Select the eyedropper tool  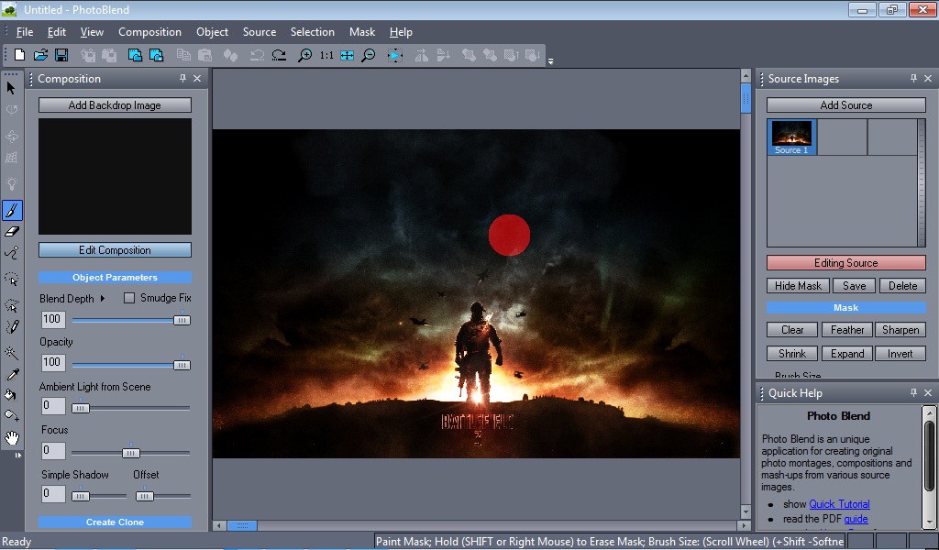(x=12, y=375)
